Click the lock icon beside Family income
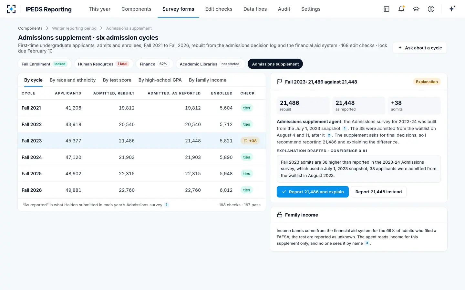Screen dimensions: 465x290 coord(280,215)
